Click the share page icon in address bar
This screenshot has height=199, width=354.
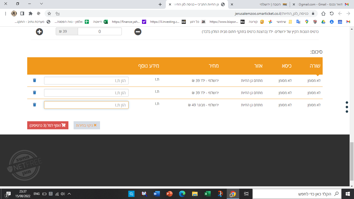tap(58, 13)
